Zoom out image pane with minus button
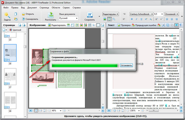The image size is (185, 120). [49, 111]
